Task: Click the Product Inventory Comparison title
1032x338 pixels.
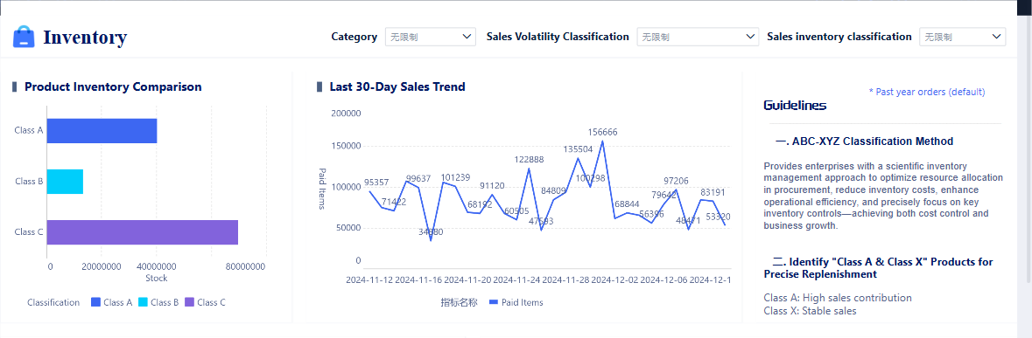Action: point(113,86)
